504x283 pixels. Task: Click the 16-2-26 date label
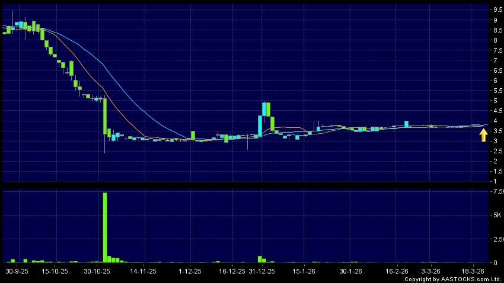click(x=397, y=271)
